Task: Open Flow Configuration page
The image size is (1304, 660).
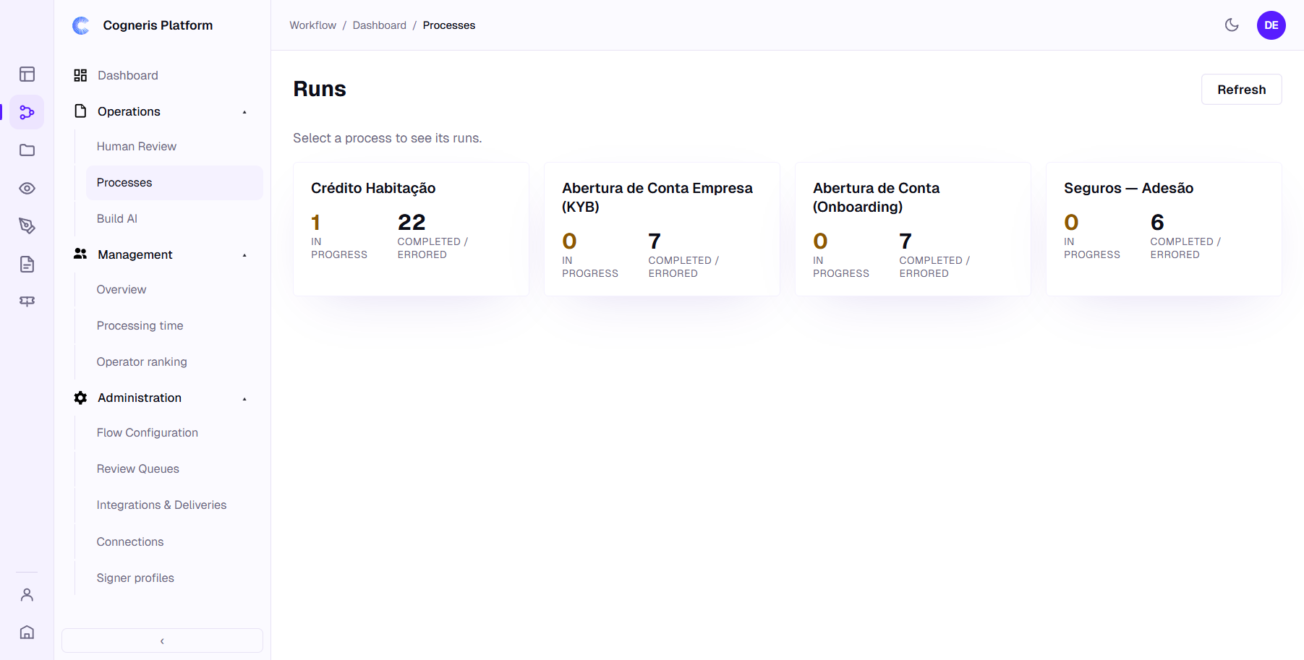Action: pyautogui.click(x=174, y=432)
